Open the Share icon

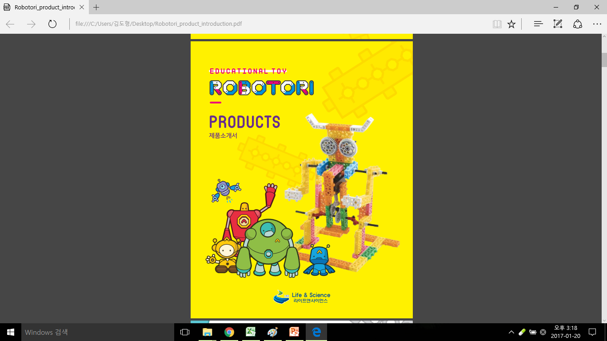pos(577,24)
